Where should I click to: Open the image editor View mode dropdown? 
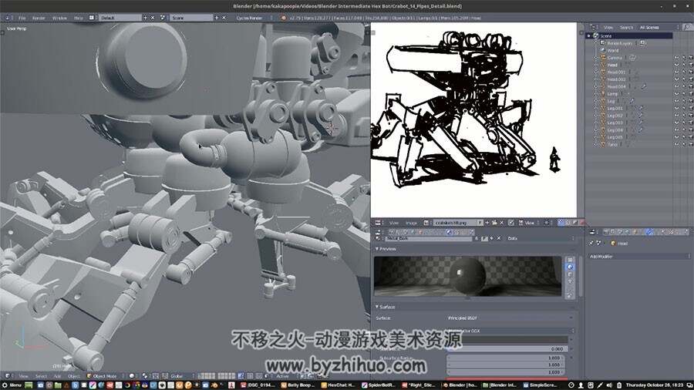(530, 223)
